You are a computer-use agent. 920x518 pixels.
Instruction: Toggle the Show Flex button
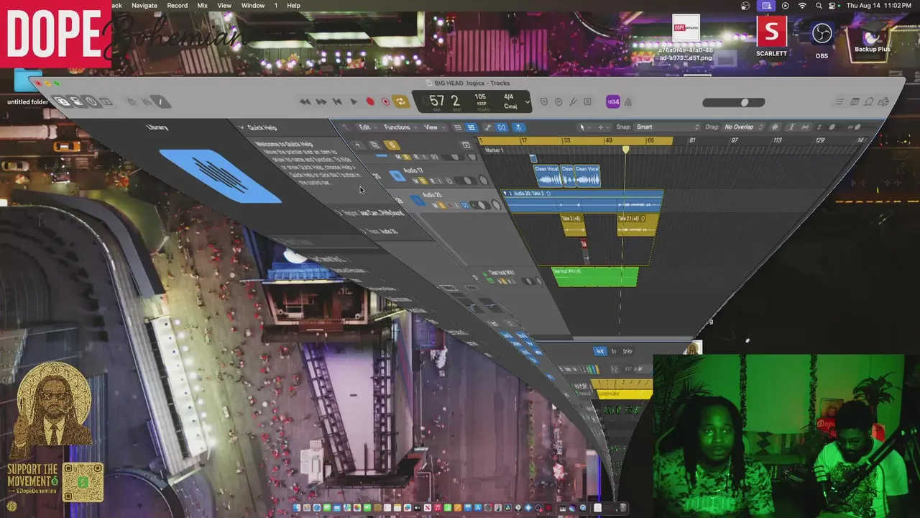[x=502, y=127]
